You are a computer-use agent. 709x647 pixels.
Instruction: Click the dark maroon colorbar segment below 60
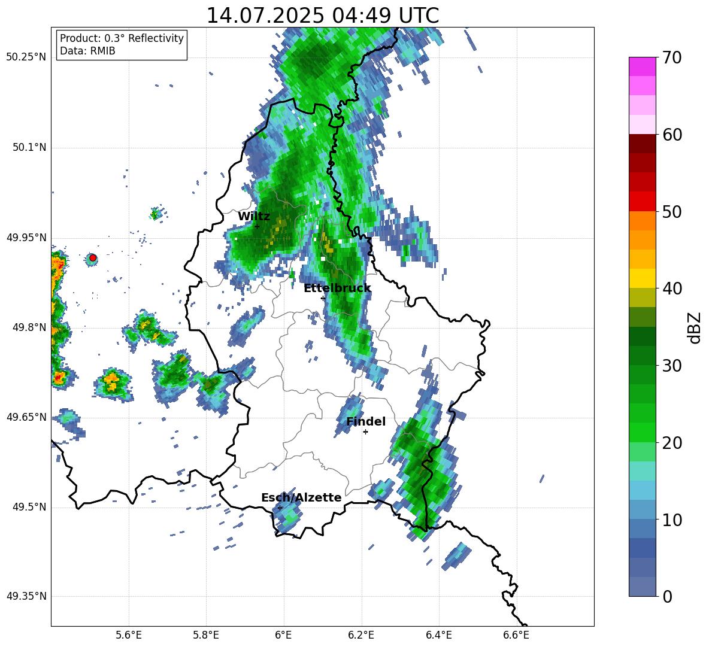[642, 144]
